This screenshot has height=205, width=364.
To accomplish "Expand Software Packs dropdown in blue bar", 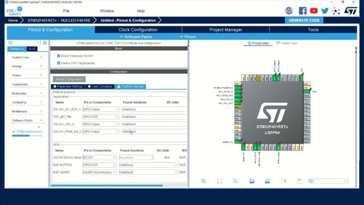I will tap(135, 36).
